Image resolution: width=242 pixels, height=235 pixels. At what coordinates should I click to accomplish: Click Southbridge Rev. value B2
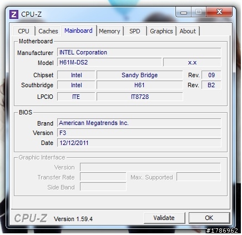(211, 85)
